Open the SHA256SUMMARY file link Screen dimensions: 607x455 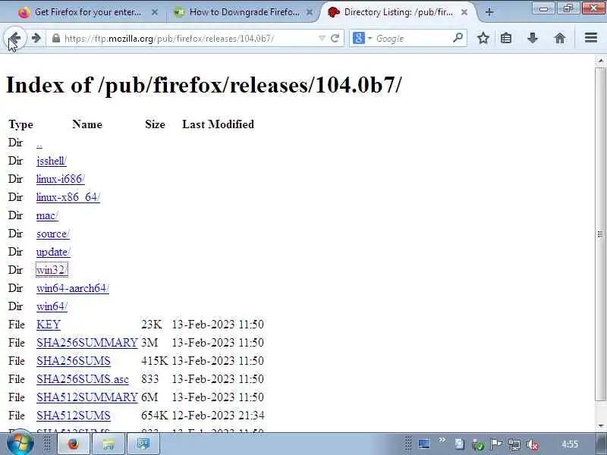87,343
